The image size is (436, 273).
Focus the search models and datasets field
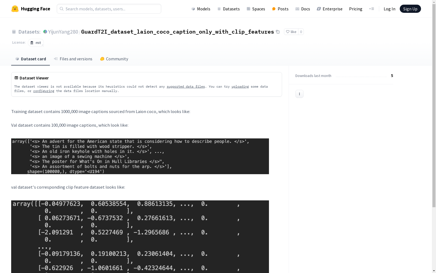(x=109, y=9)
